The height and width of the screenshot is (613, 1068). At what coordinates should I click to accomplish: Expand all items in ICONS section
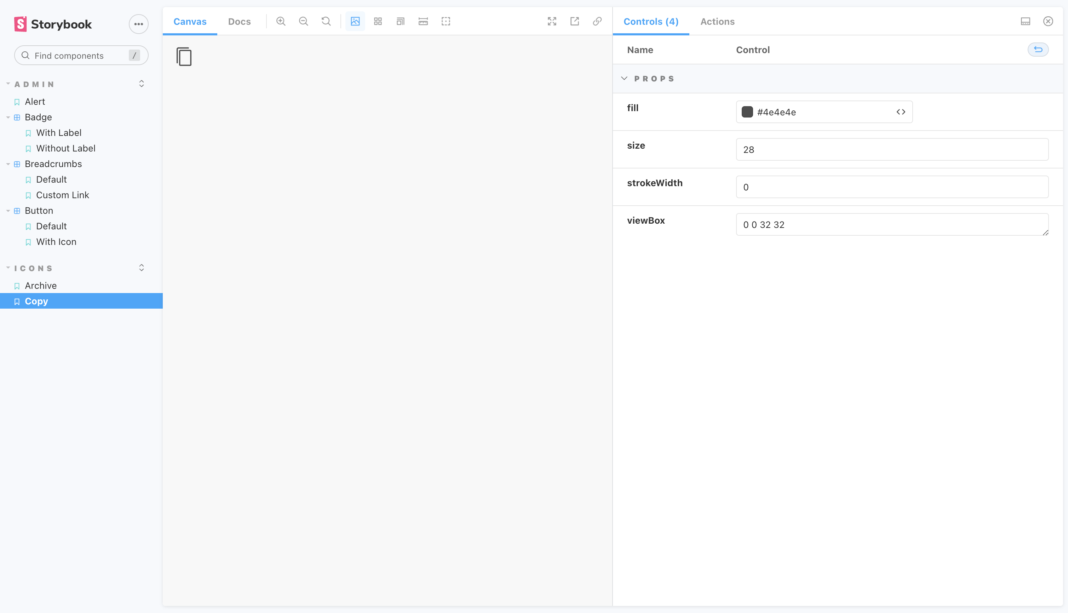tap(142, 268)
